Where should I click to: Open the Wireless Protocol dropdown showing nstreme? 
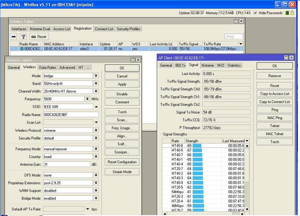point(96,130)
